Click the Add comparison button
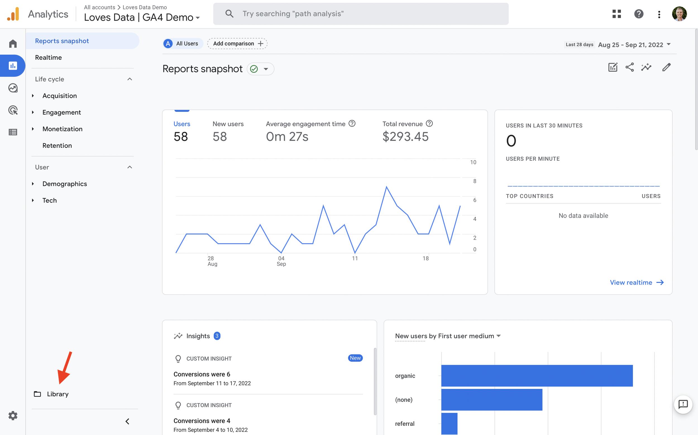Image resolution: width=698 pixels, height=435 pixels. click(x=237, y=44)
